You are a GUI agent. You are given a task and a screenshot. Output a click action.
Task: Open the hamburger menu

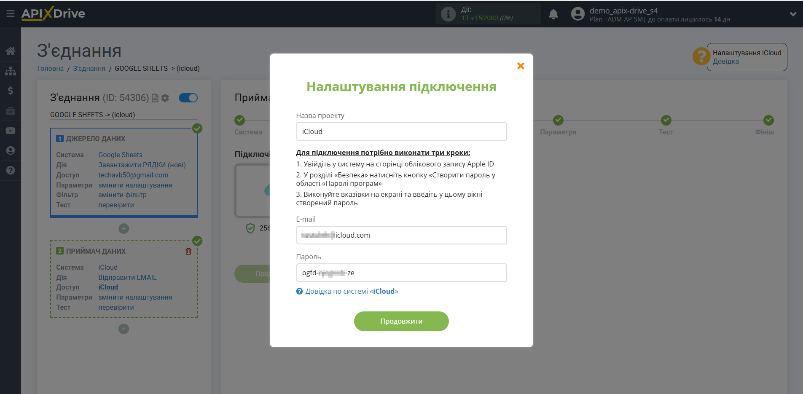(x=11, y=14)
